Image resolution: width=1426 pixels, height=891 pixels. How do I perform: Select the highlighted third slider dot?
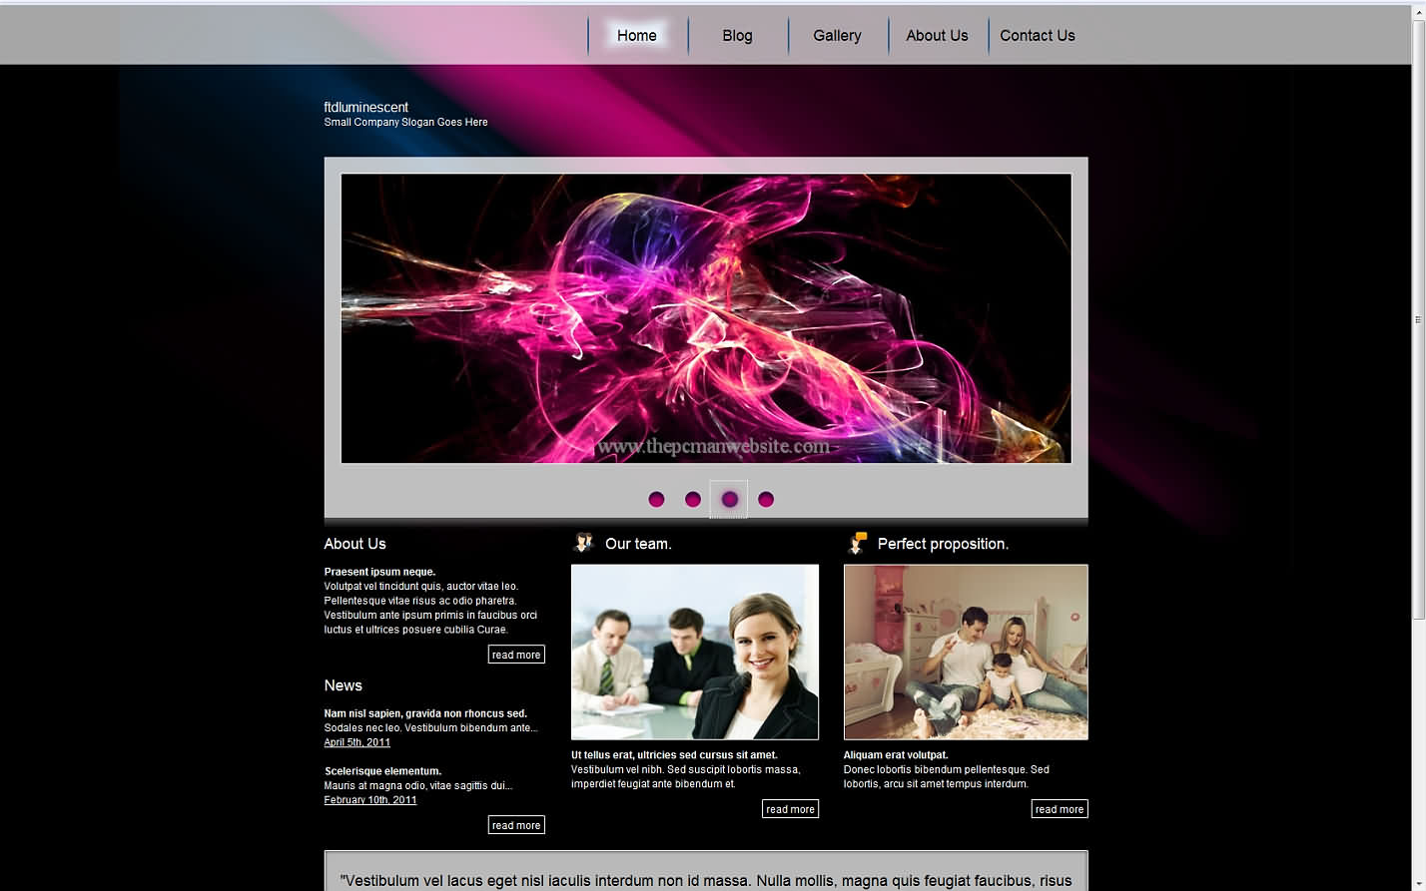tap(729, 499)
